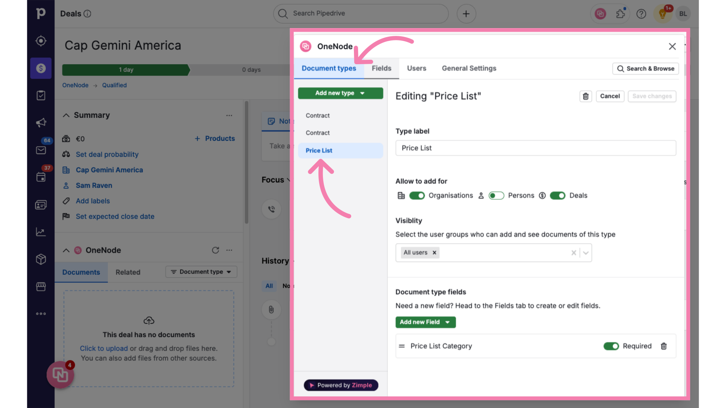Click the quick add plus button
Viewport: 726px width, 408px height.
pyautogui.click(x=466, y=14)
